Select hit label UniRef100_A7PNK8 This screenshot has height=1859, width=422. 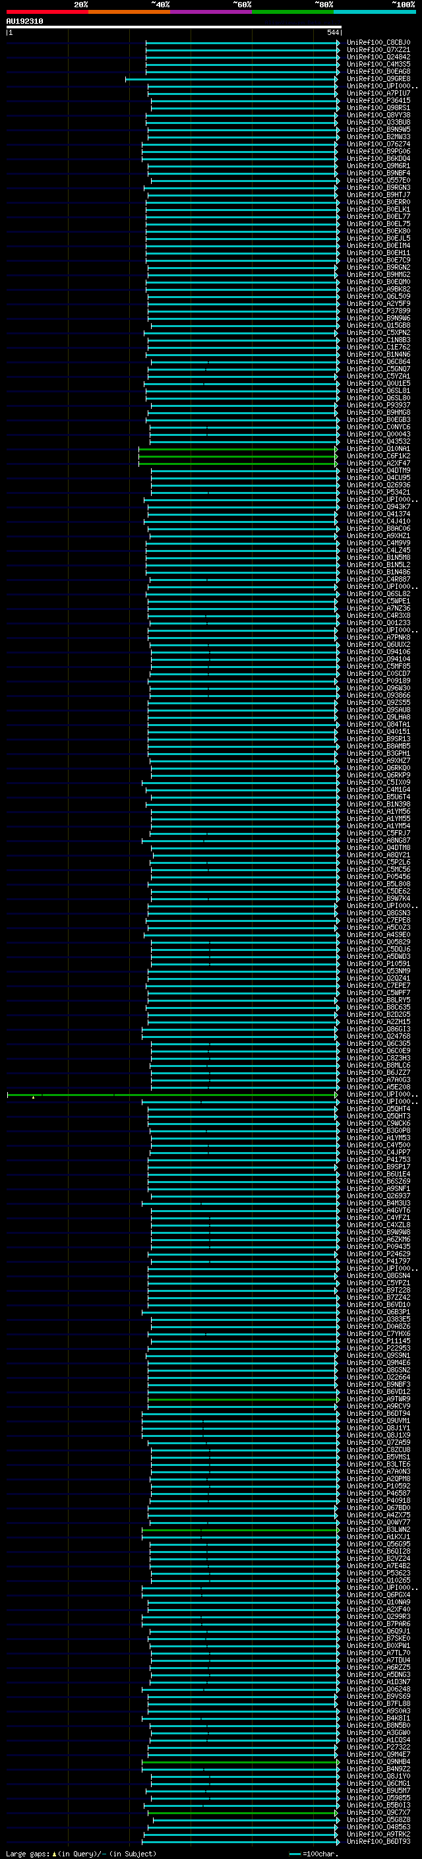pyautogui.click(x=378, y=636)
